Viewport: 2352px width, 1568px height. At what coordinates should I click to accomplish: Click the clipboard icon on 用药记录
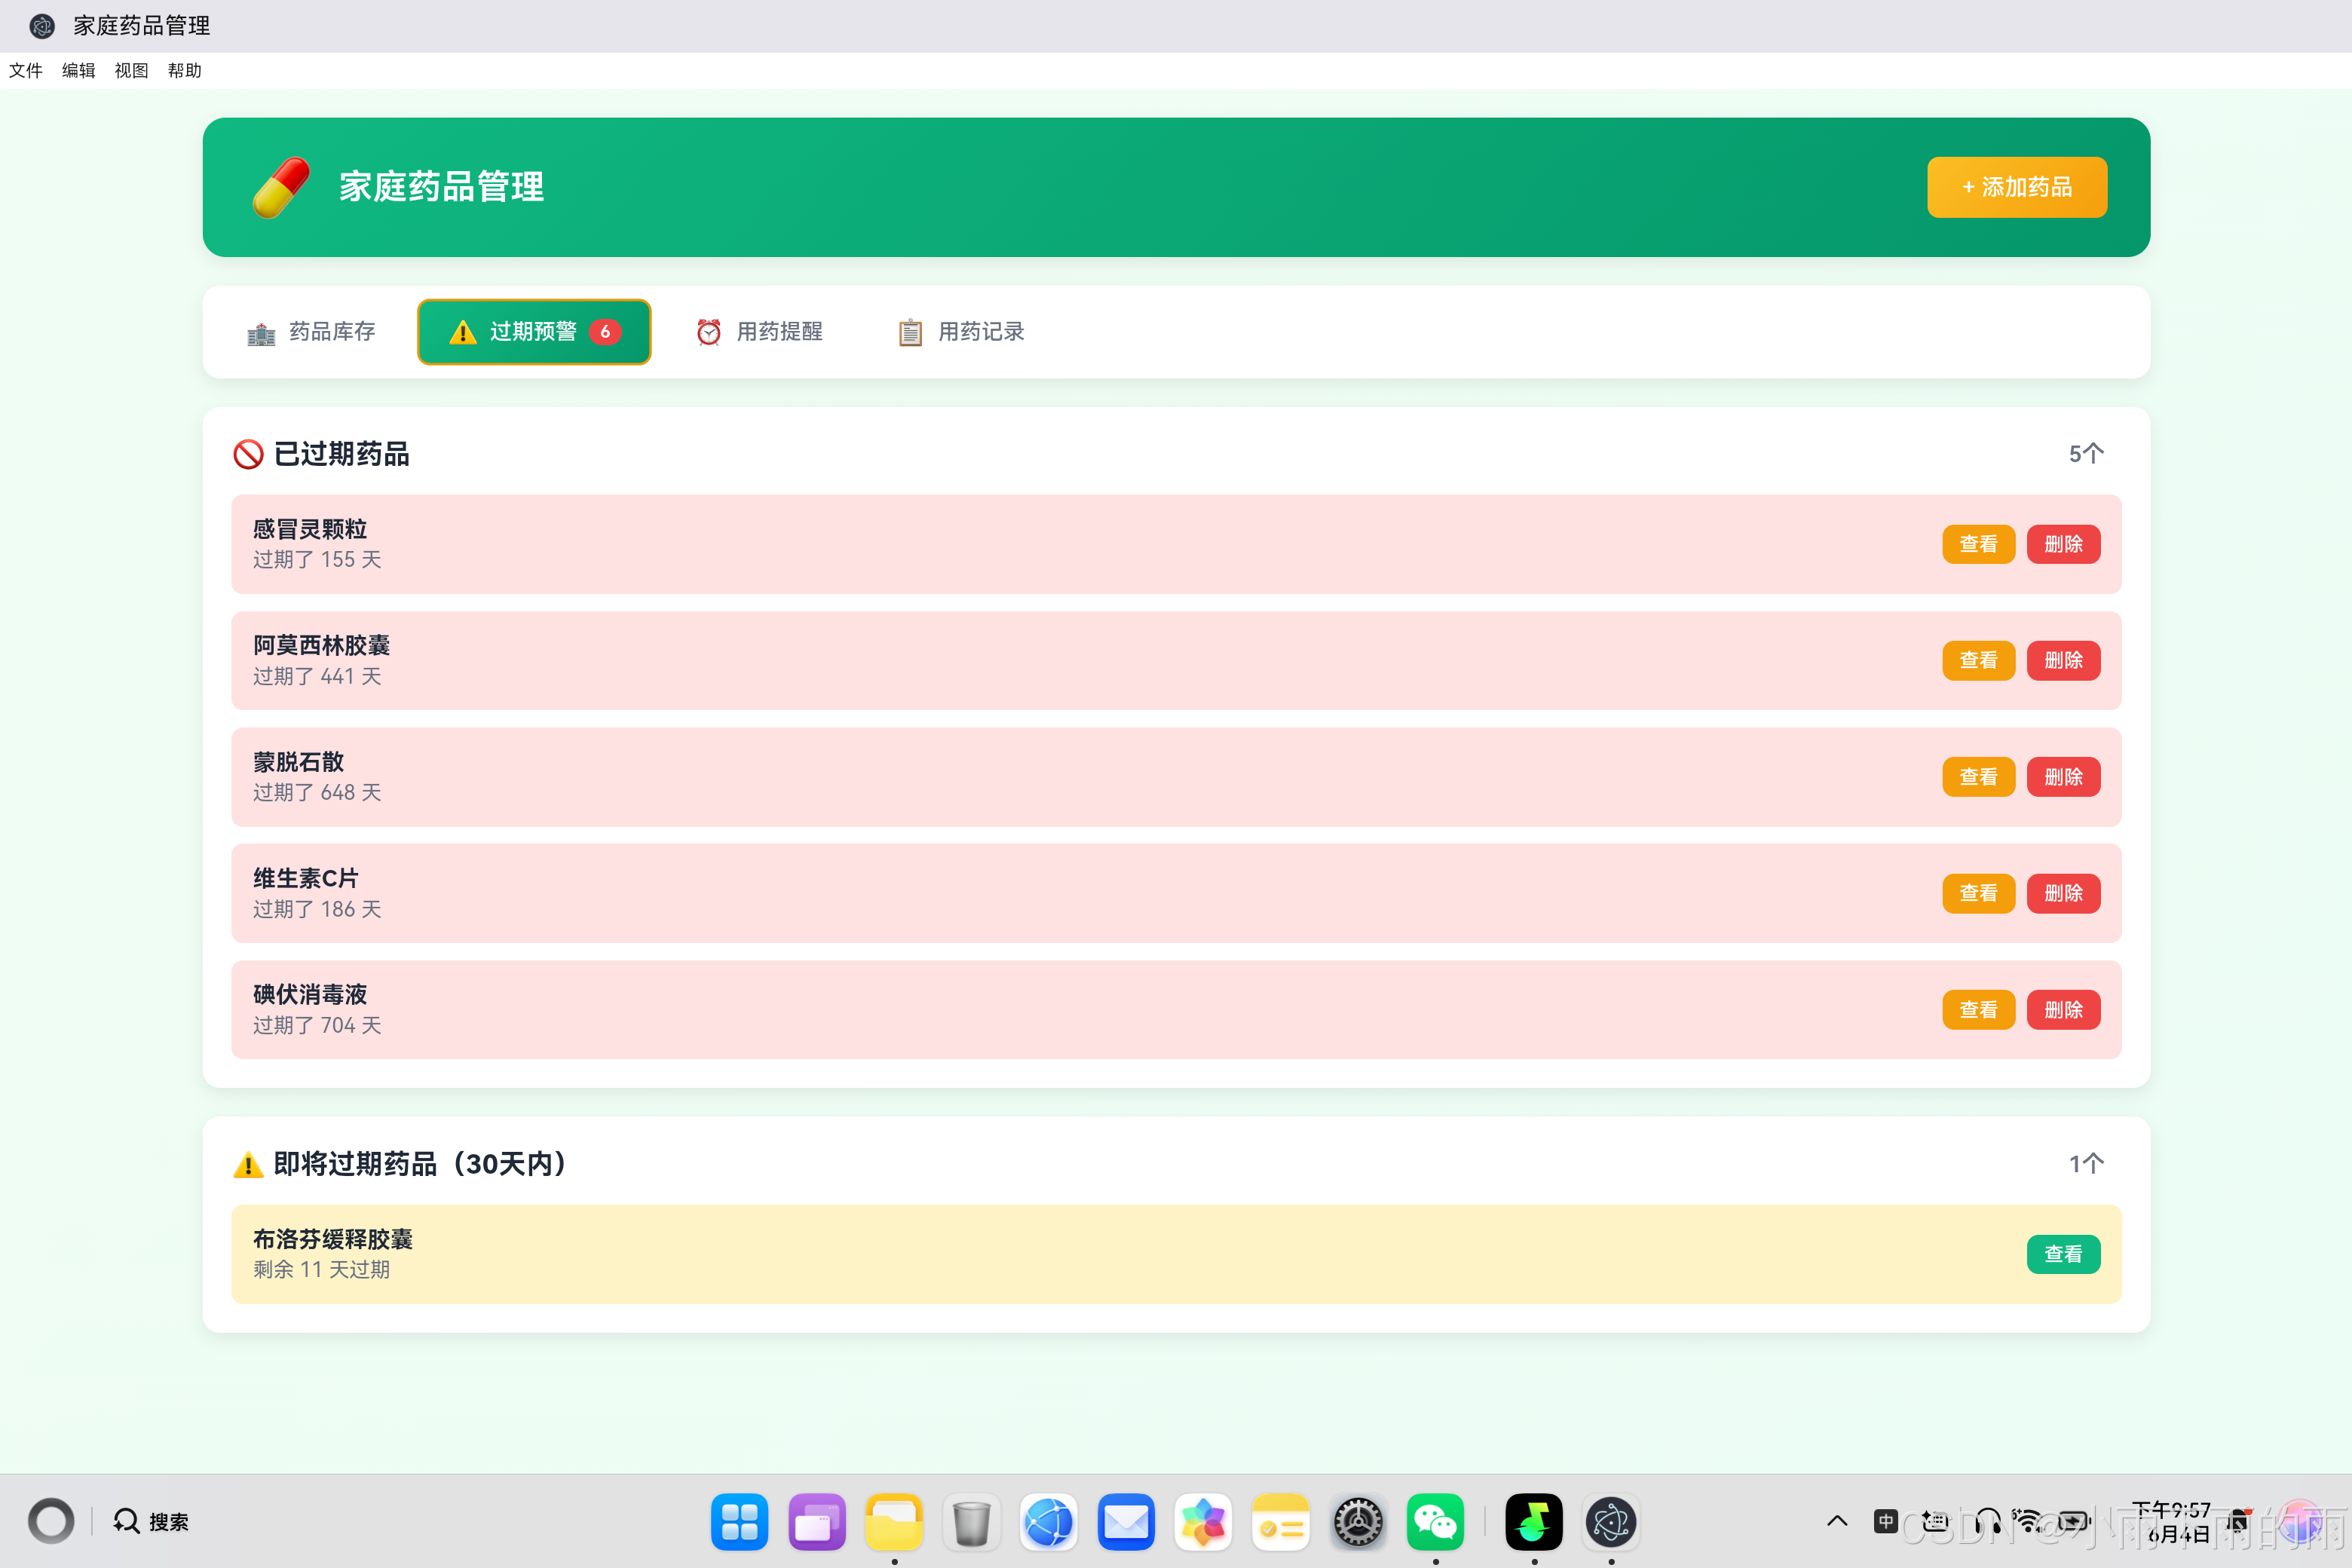coord(910,332)
